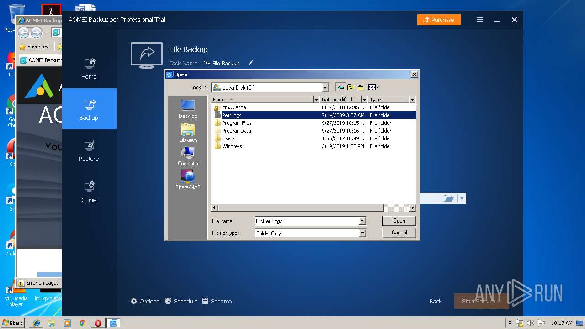Click the Windows Start button

tap(13, 323)
